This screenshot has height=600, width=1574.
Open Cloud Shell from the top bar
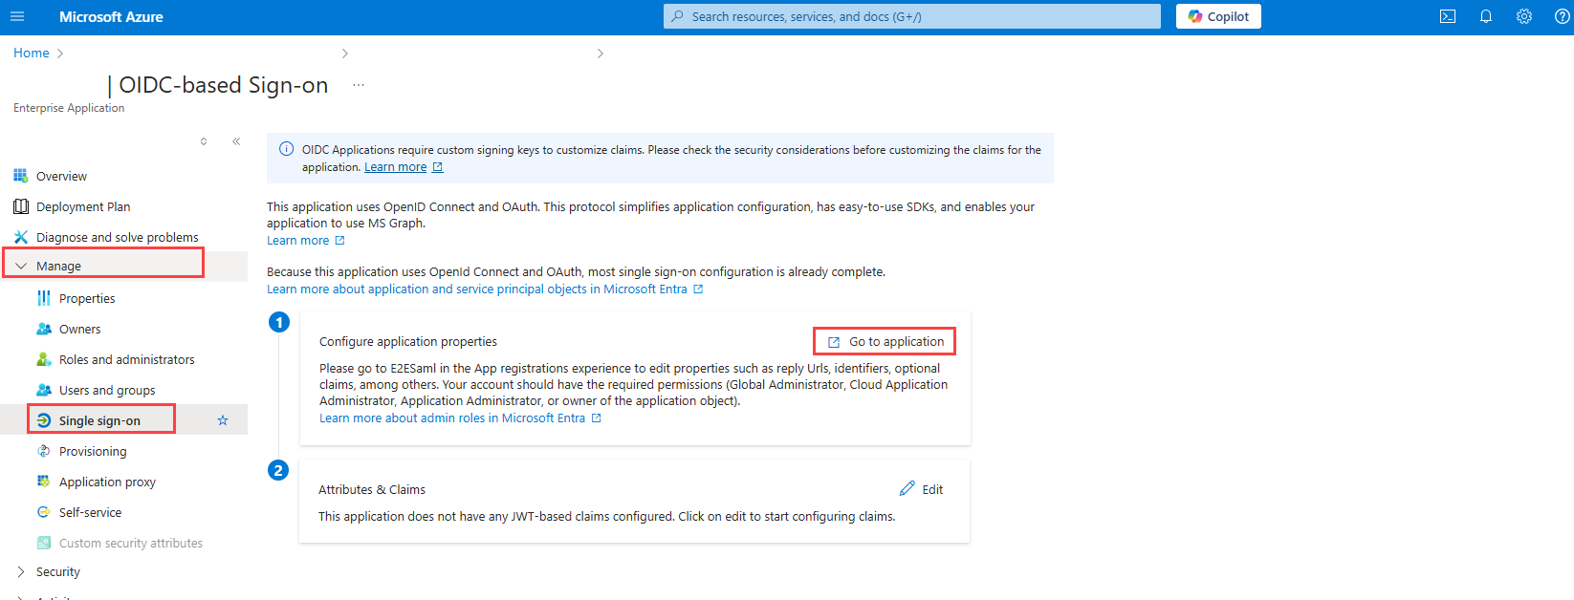1448,16
